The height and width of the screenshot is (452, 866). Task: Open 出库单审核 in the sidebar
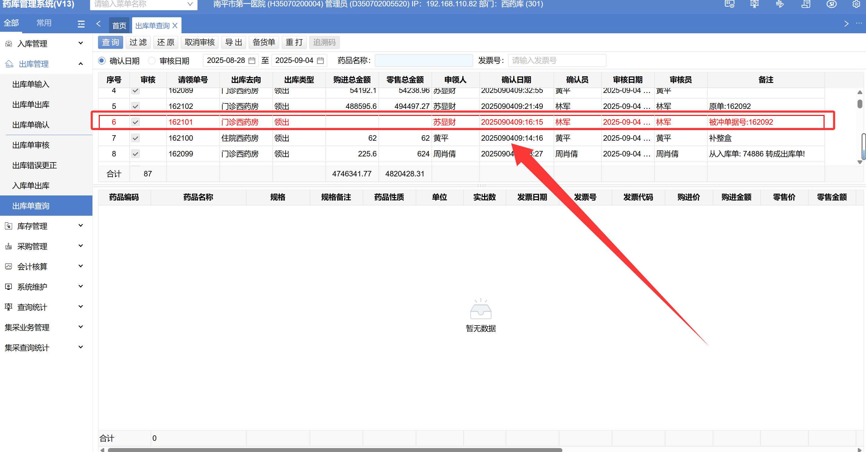coord(31,145)
